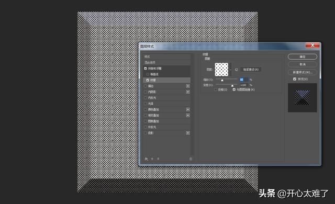
Task: Enable the Color Overlay (颜色叠加) checkbox
Action: click(146, 109)
